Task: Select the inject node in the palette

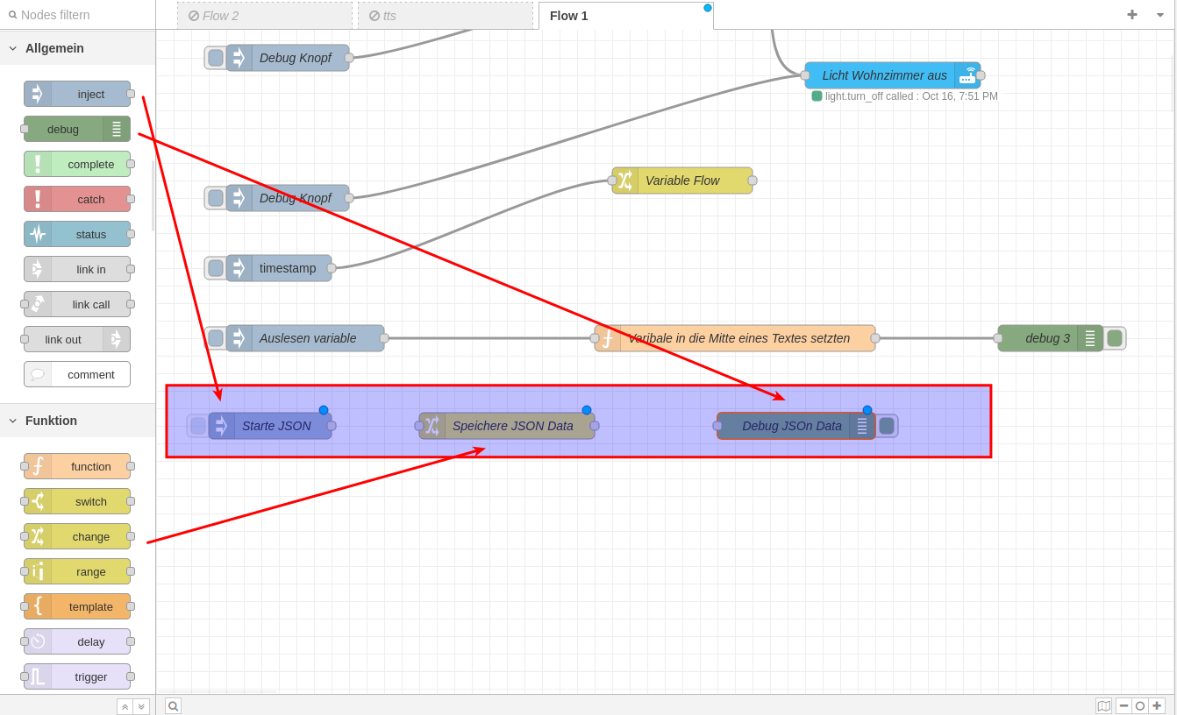Action: point(77,94)
